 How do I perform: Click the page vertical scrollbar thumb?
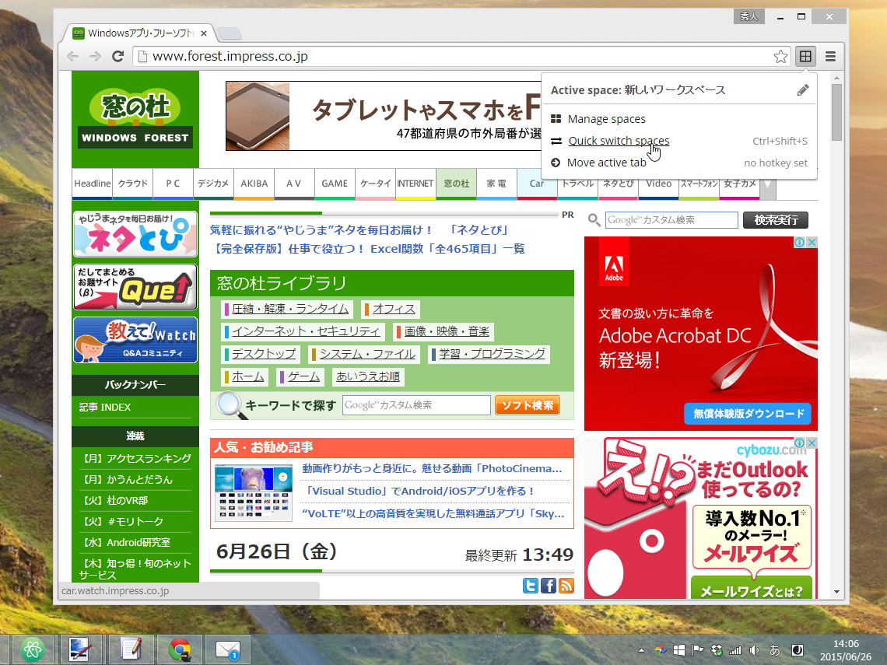point(836,112)
